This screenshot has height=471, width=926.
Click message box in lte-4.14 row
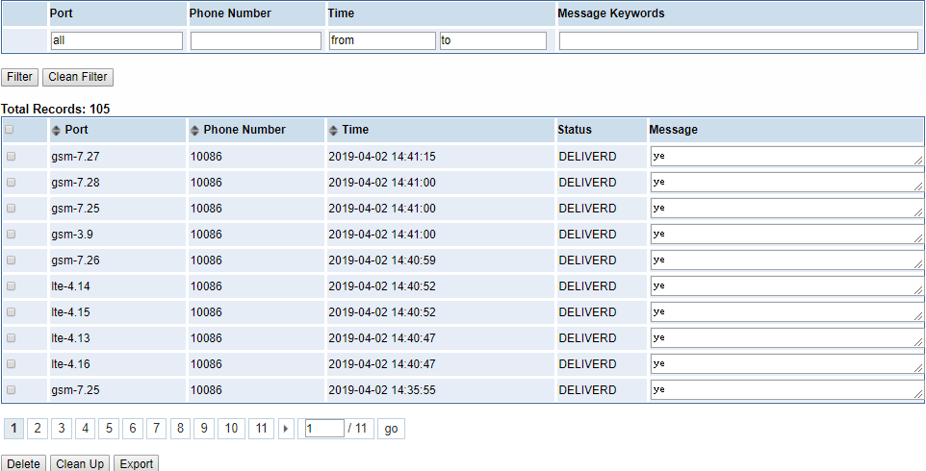click(x=786, y=285)
